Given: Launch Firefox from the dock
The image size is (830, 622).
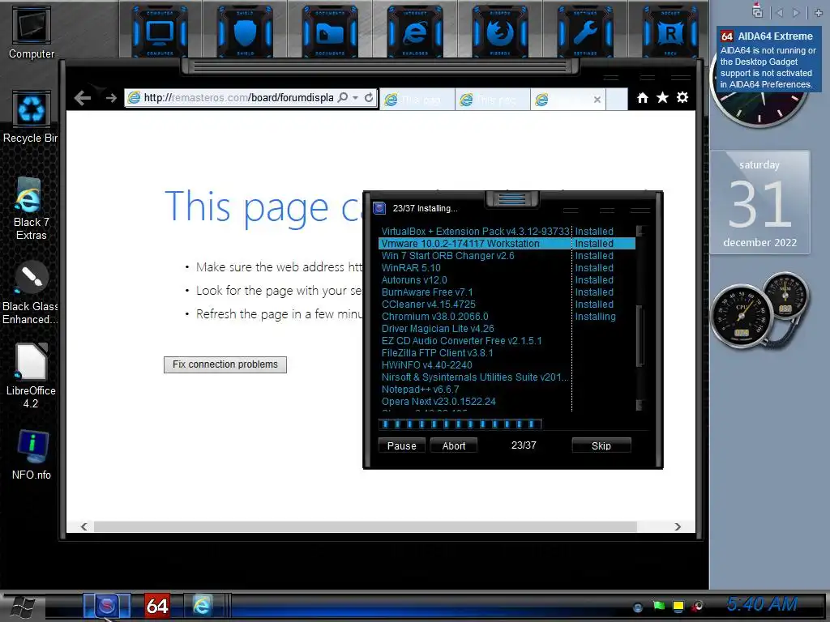Looking at the screenshot, I should (500, 32).
